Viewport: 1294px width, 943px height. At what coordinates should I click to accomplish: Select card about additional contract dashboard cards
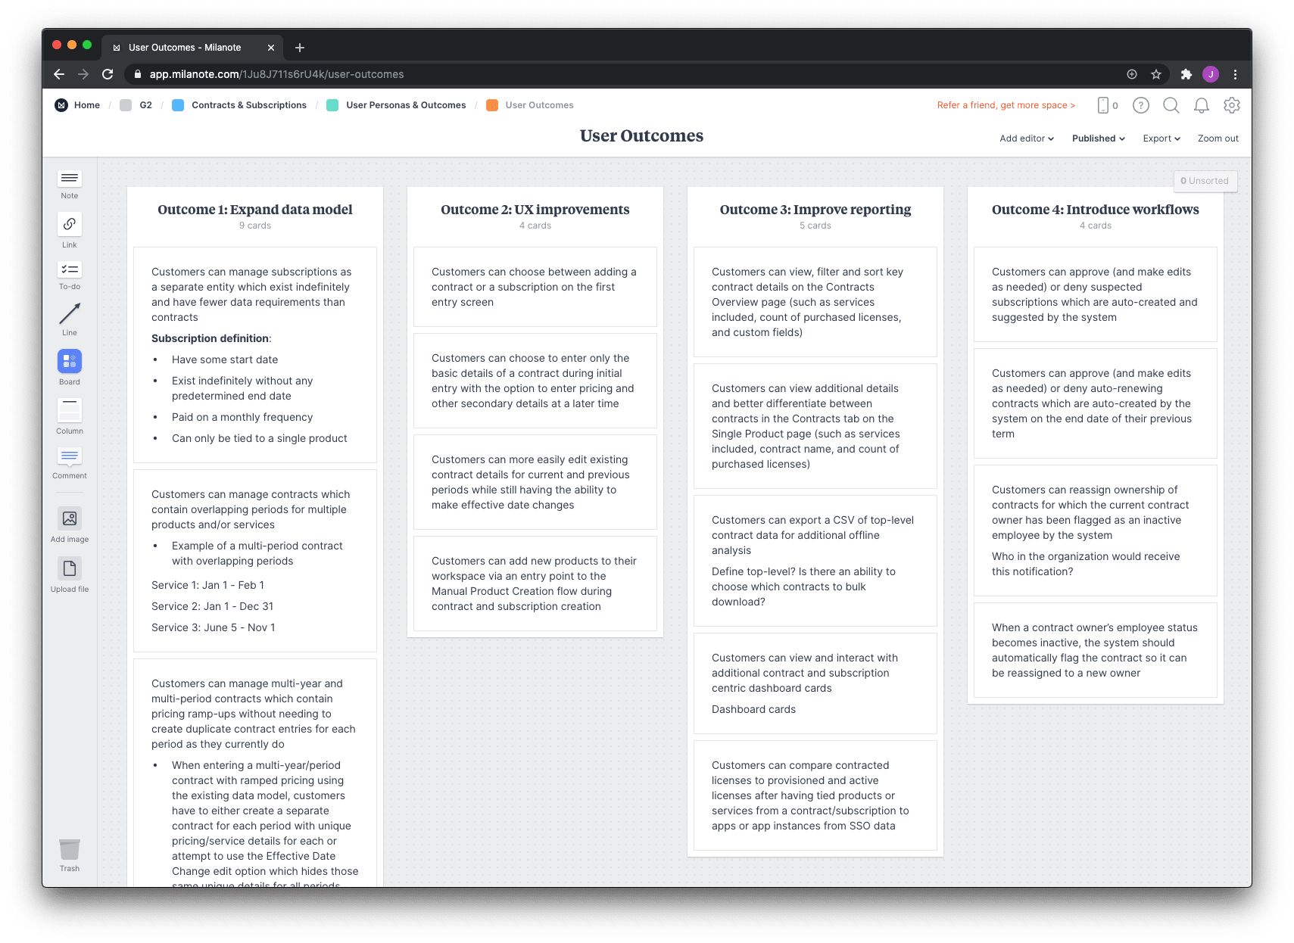815,683
